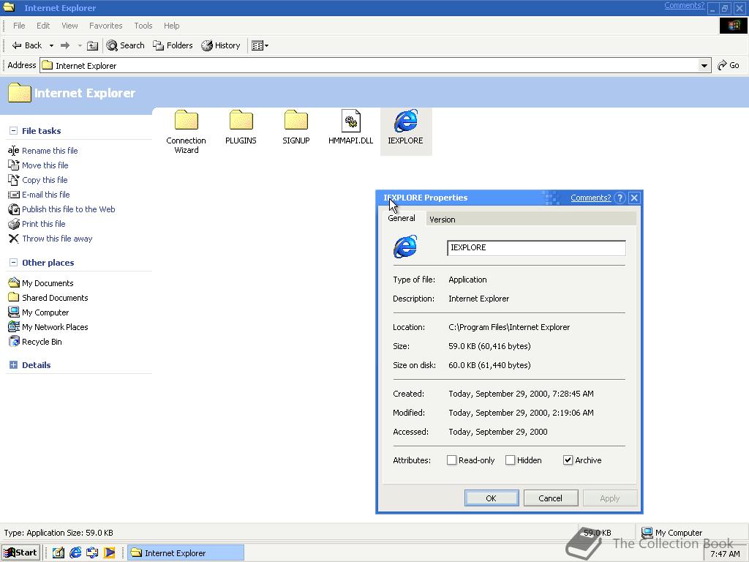The image size is (749, 562).
Task: Open the Favorites menu
Action: 105,26
